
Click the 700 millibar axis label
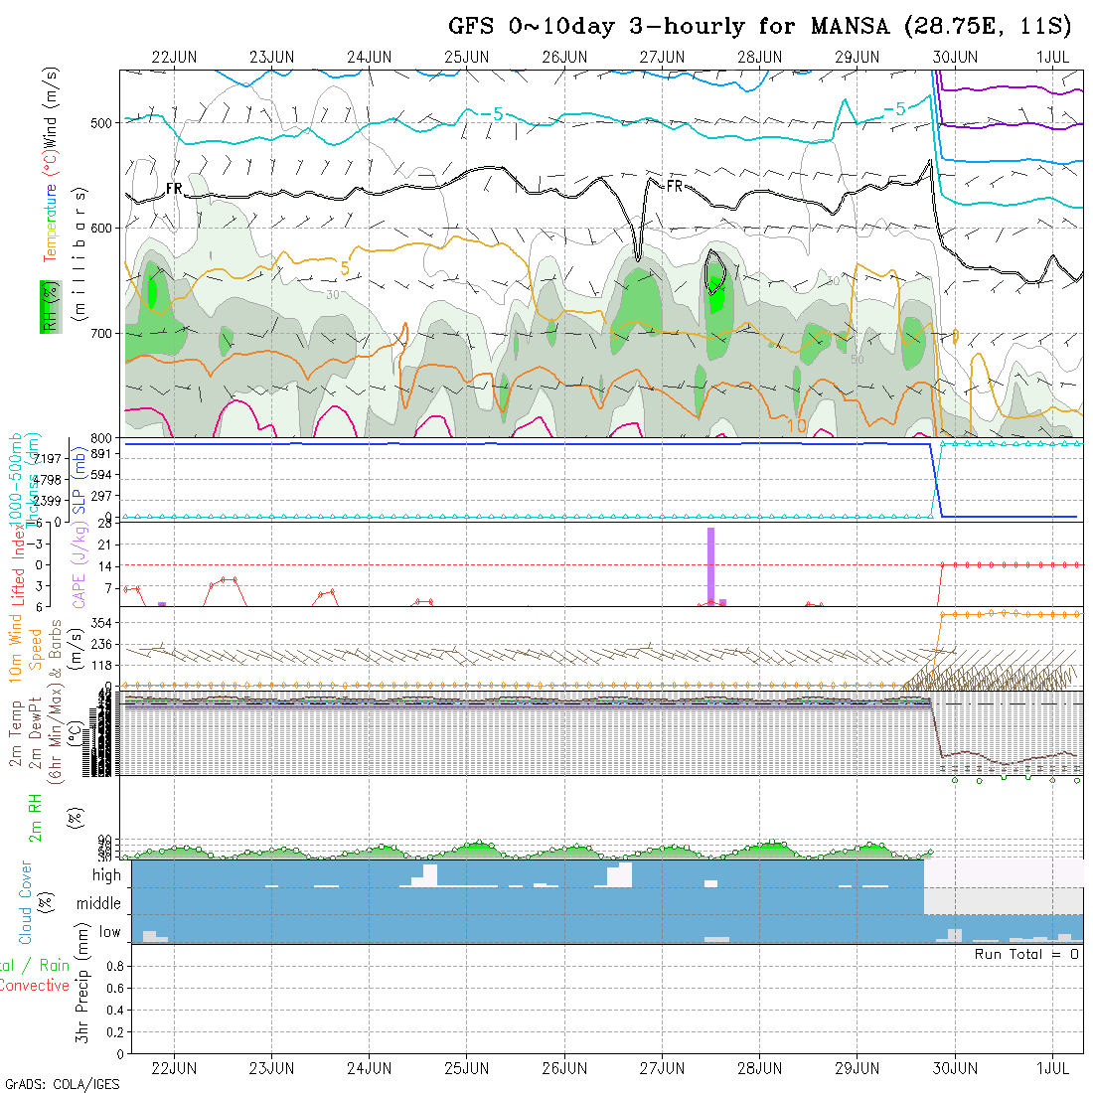[104, 333]
